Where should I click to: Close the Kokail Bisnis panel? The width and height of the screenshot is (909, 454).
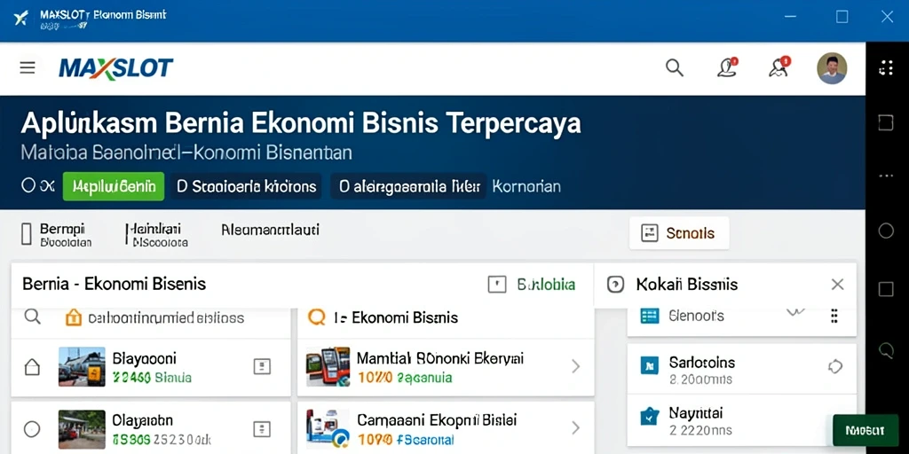coord(837,285)
